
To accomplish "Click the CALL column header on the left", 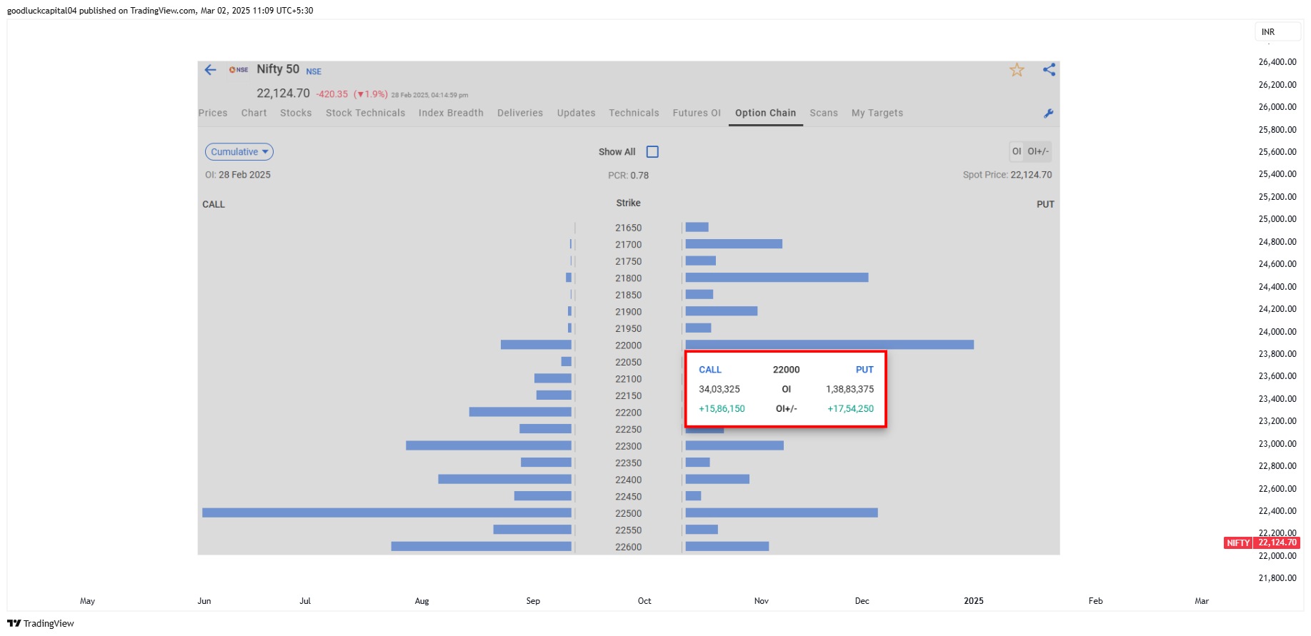I will click(214, 204).
